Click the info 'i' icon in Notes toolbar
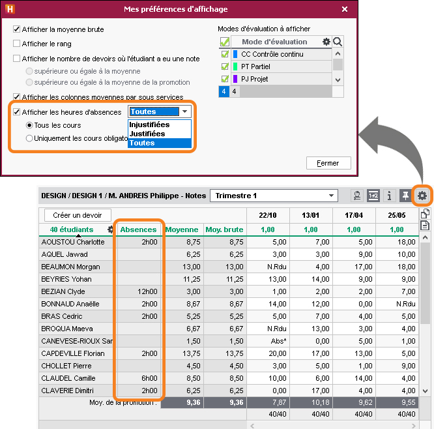 pyautogui.click(x=389, y=196)
